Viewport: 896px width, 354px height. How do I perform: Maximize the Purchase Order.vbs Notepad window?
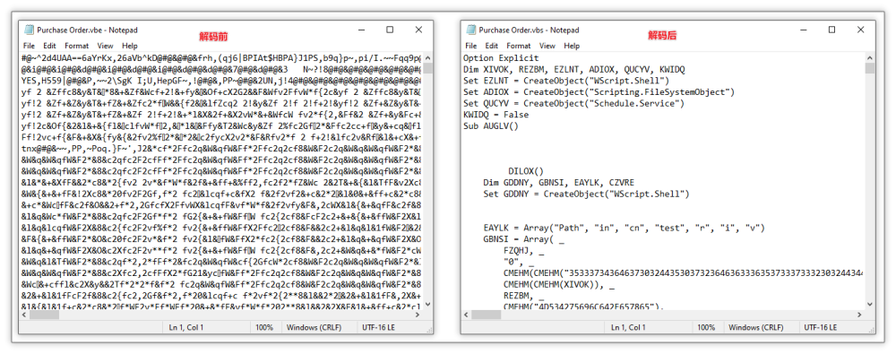click(831, 30)
